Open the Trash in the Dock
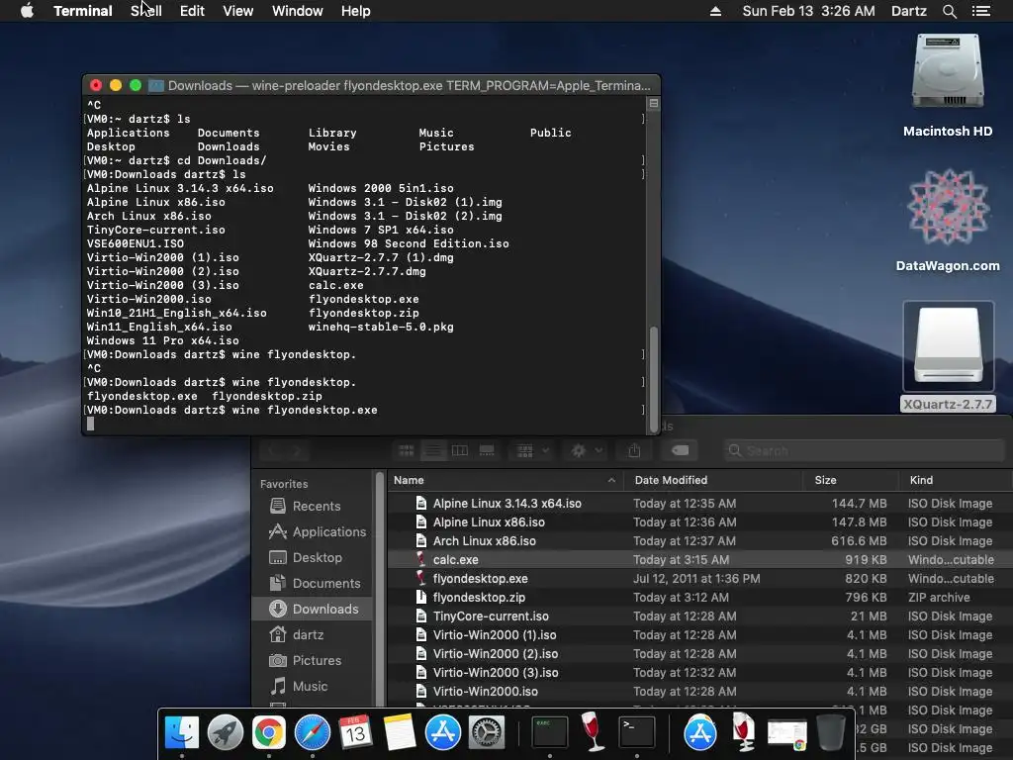Image resolution: width=1013 pixels, height=760 pixels. pyautogui.click(x=831, y=732)
